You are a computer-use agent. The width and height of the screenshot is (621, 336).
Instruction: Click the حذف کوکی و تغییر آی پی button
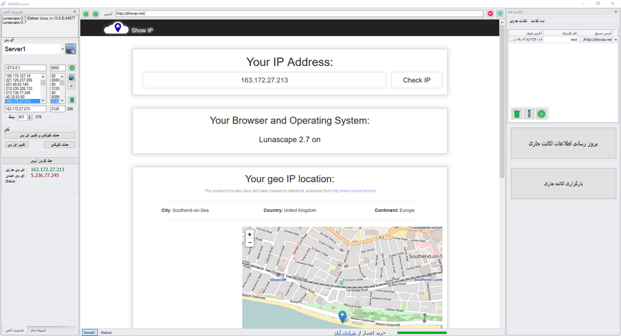pos(39,135)
